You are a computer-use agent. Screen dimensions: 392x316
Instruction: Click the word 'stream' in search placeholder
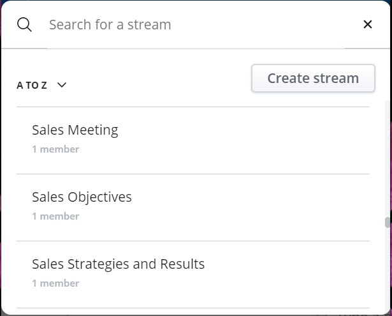[149, 25]
